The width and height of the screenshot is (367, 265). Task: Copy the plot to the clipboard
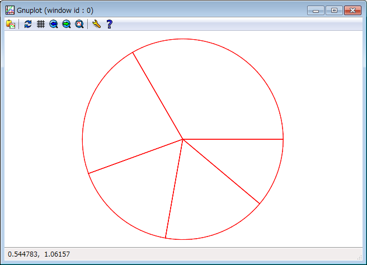click(11, 24)
